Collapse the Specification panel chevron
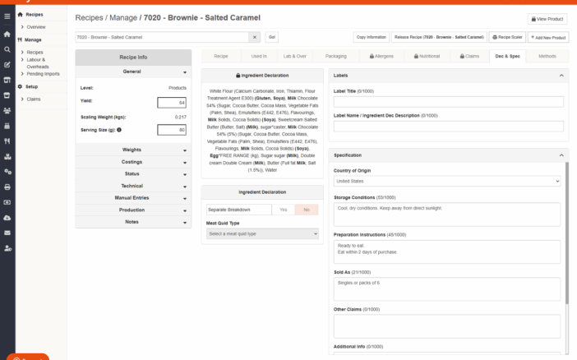Viewport: 577px width, 360px height. (x=561, y=155)
